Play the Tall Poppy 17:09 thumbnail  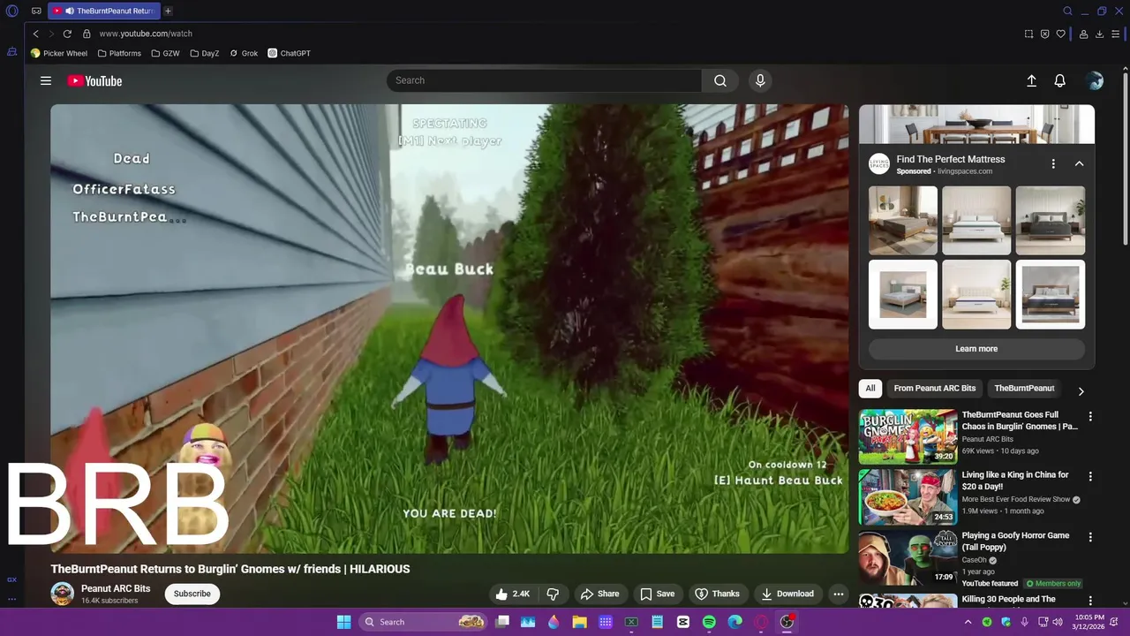[908, 556]
